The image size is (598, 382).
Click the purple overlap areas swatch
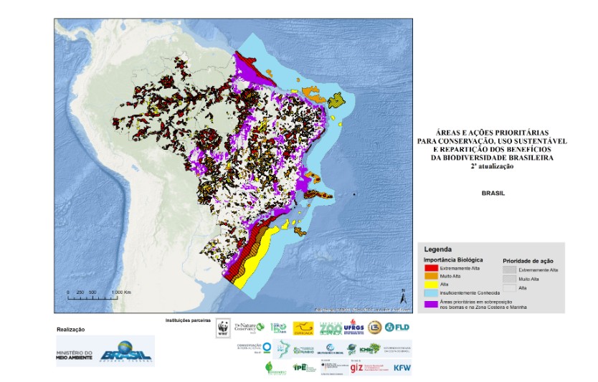click(432, 304)
